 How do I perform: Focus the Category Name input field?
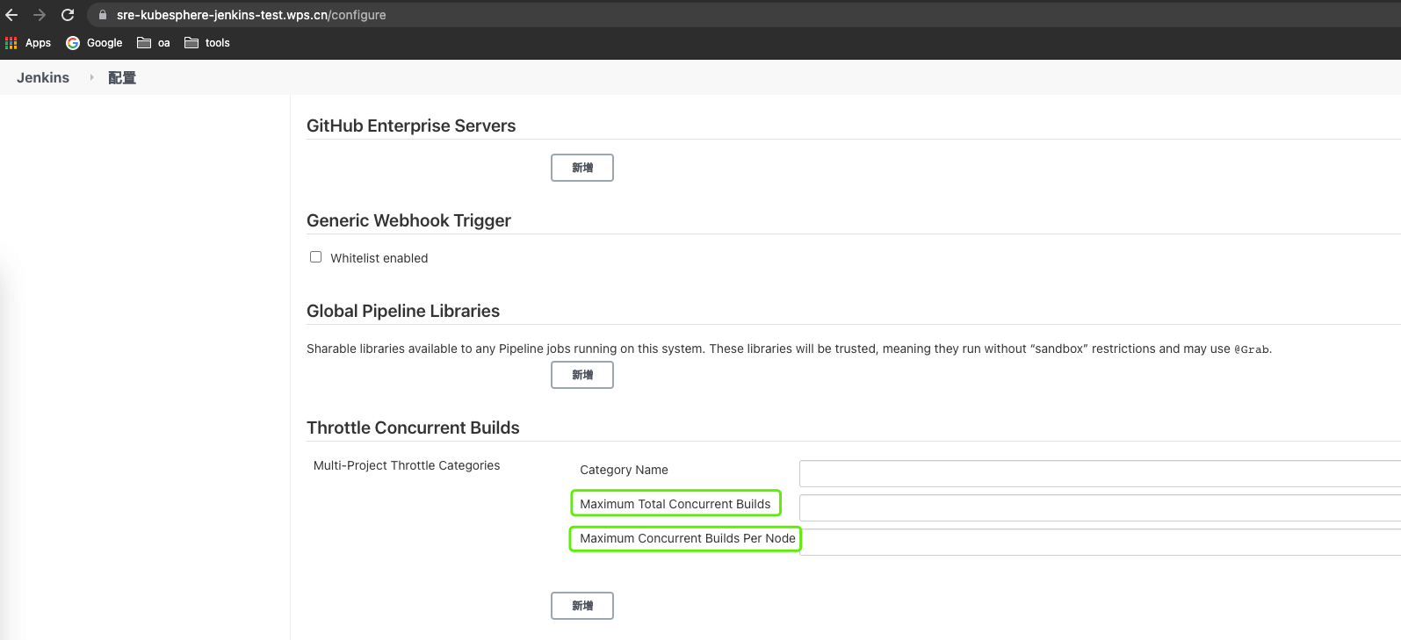click(x=1100, y=473)
